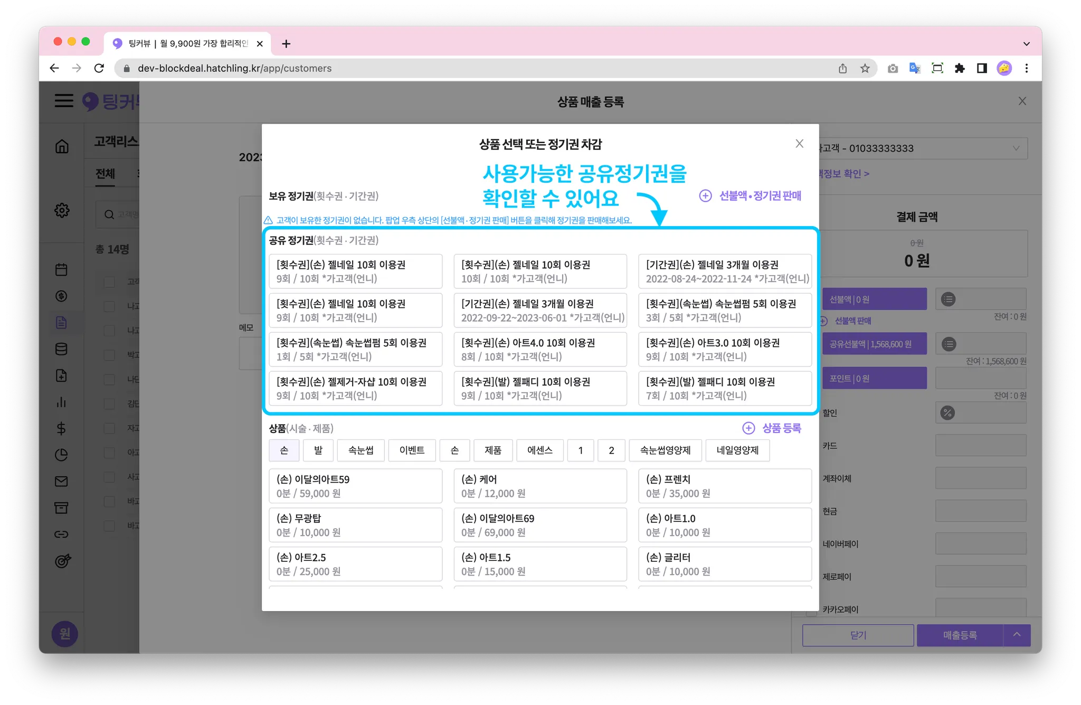The image size is (1081, 705).
Task: Open the browser tab list chevron
Action: click(1026, 44)
